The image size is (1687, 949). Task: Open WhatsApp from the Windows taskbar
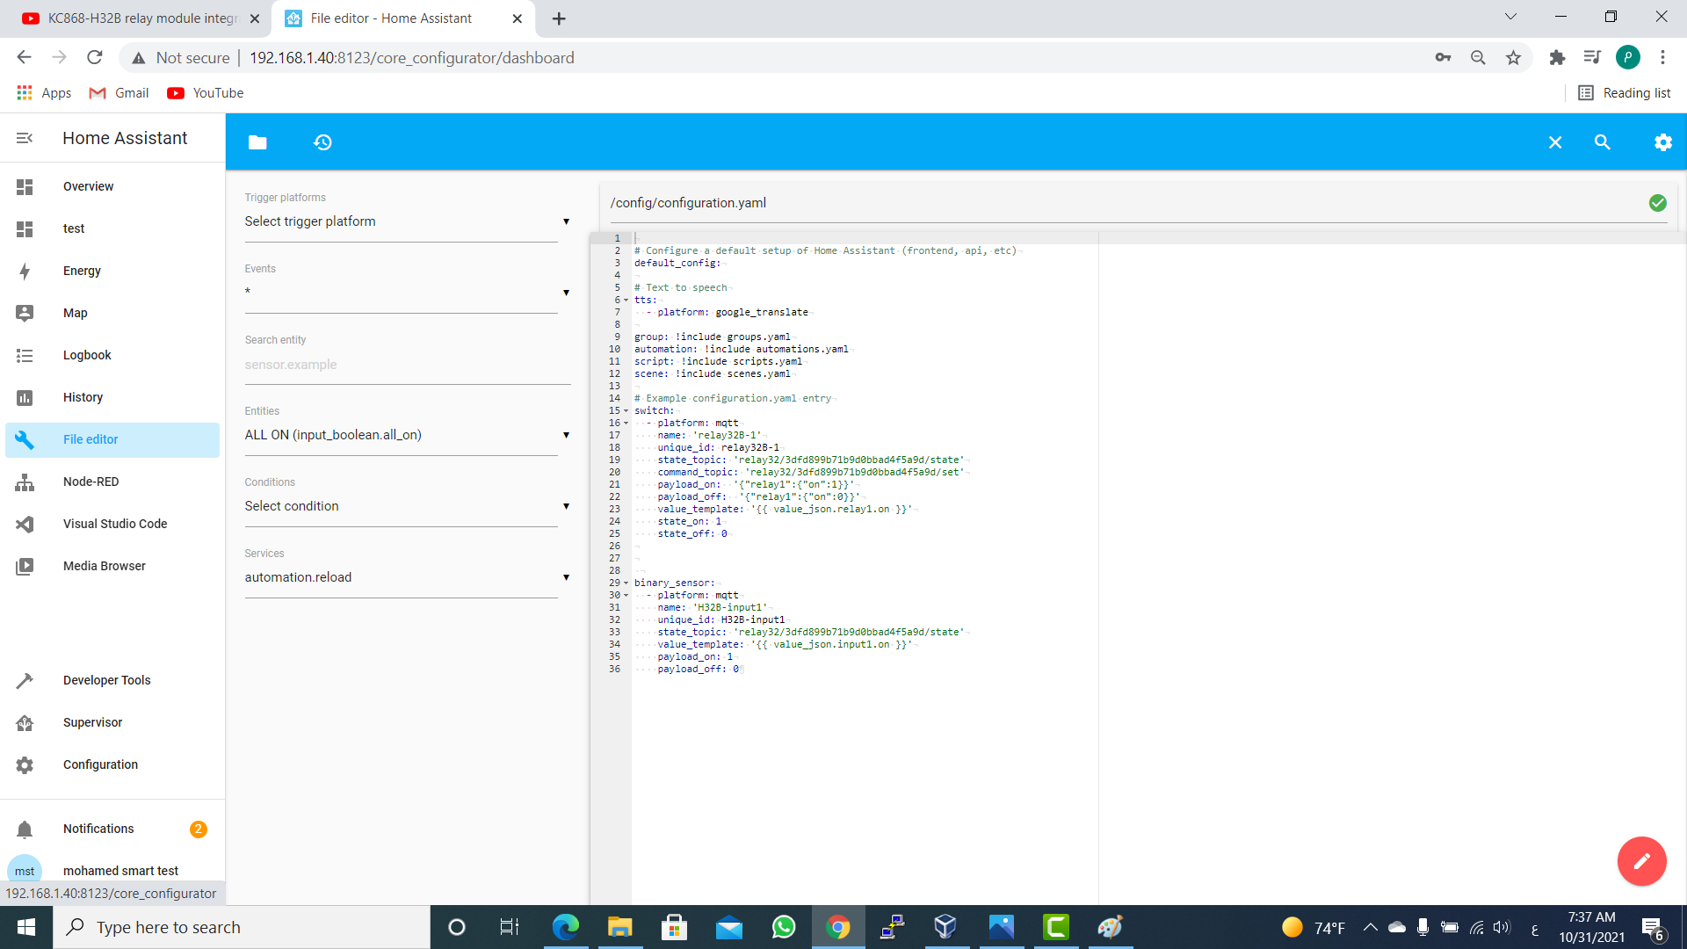coord(783,927)
